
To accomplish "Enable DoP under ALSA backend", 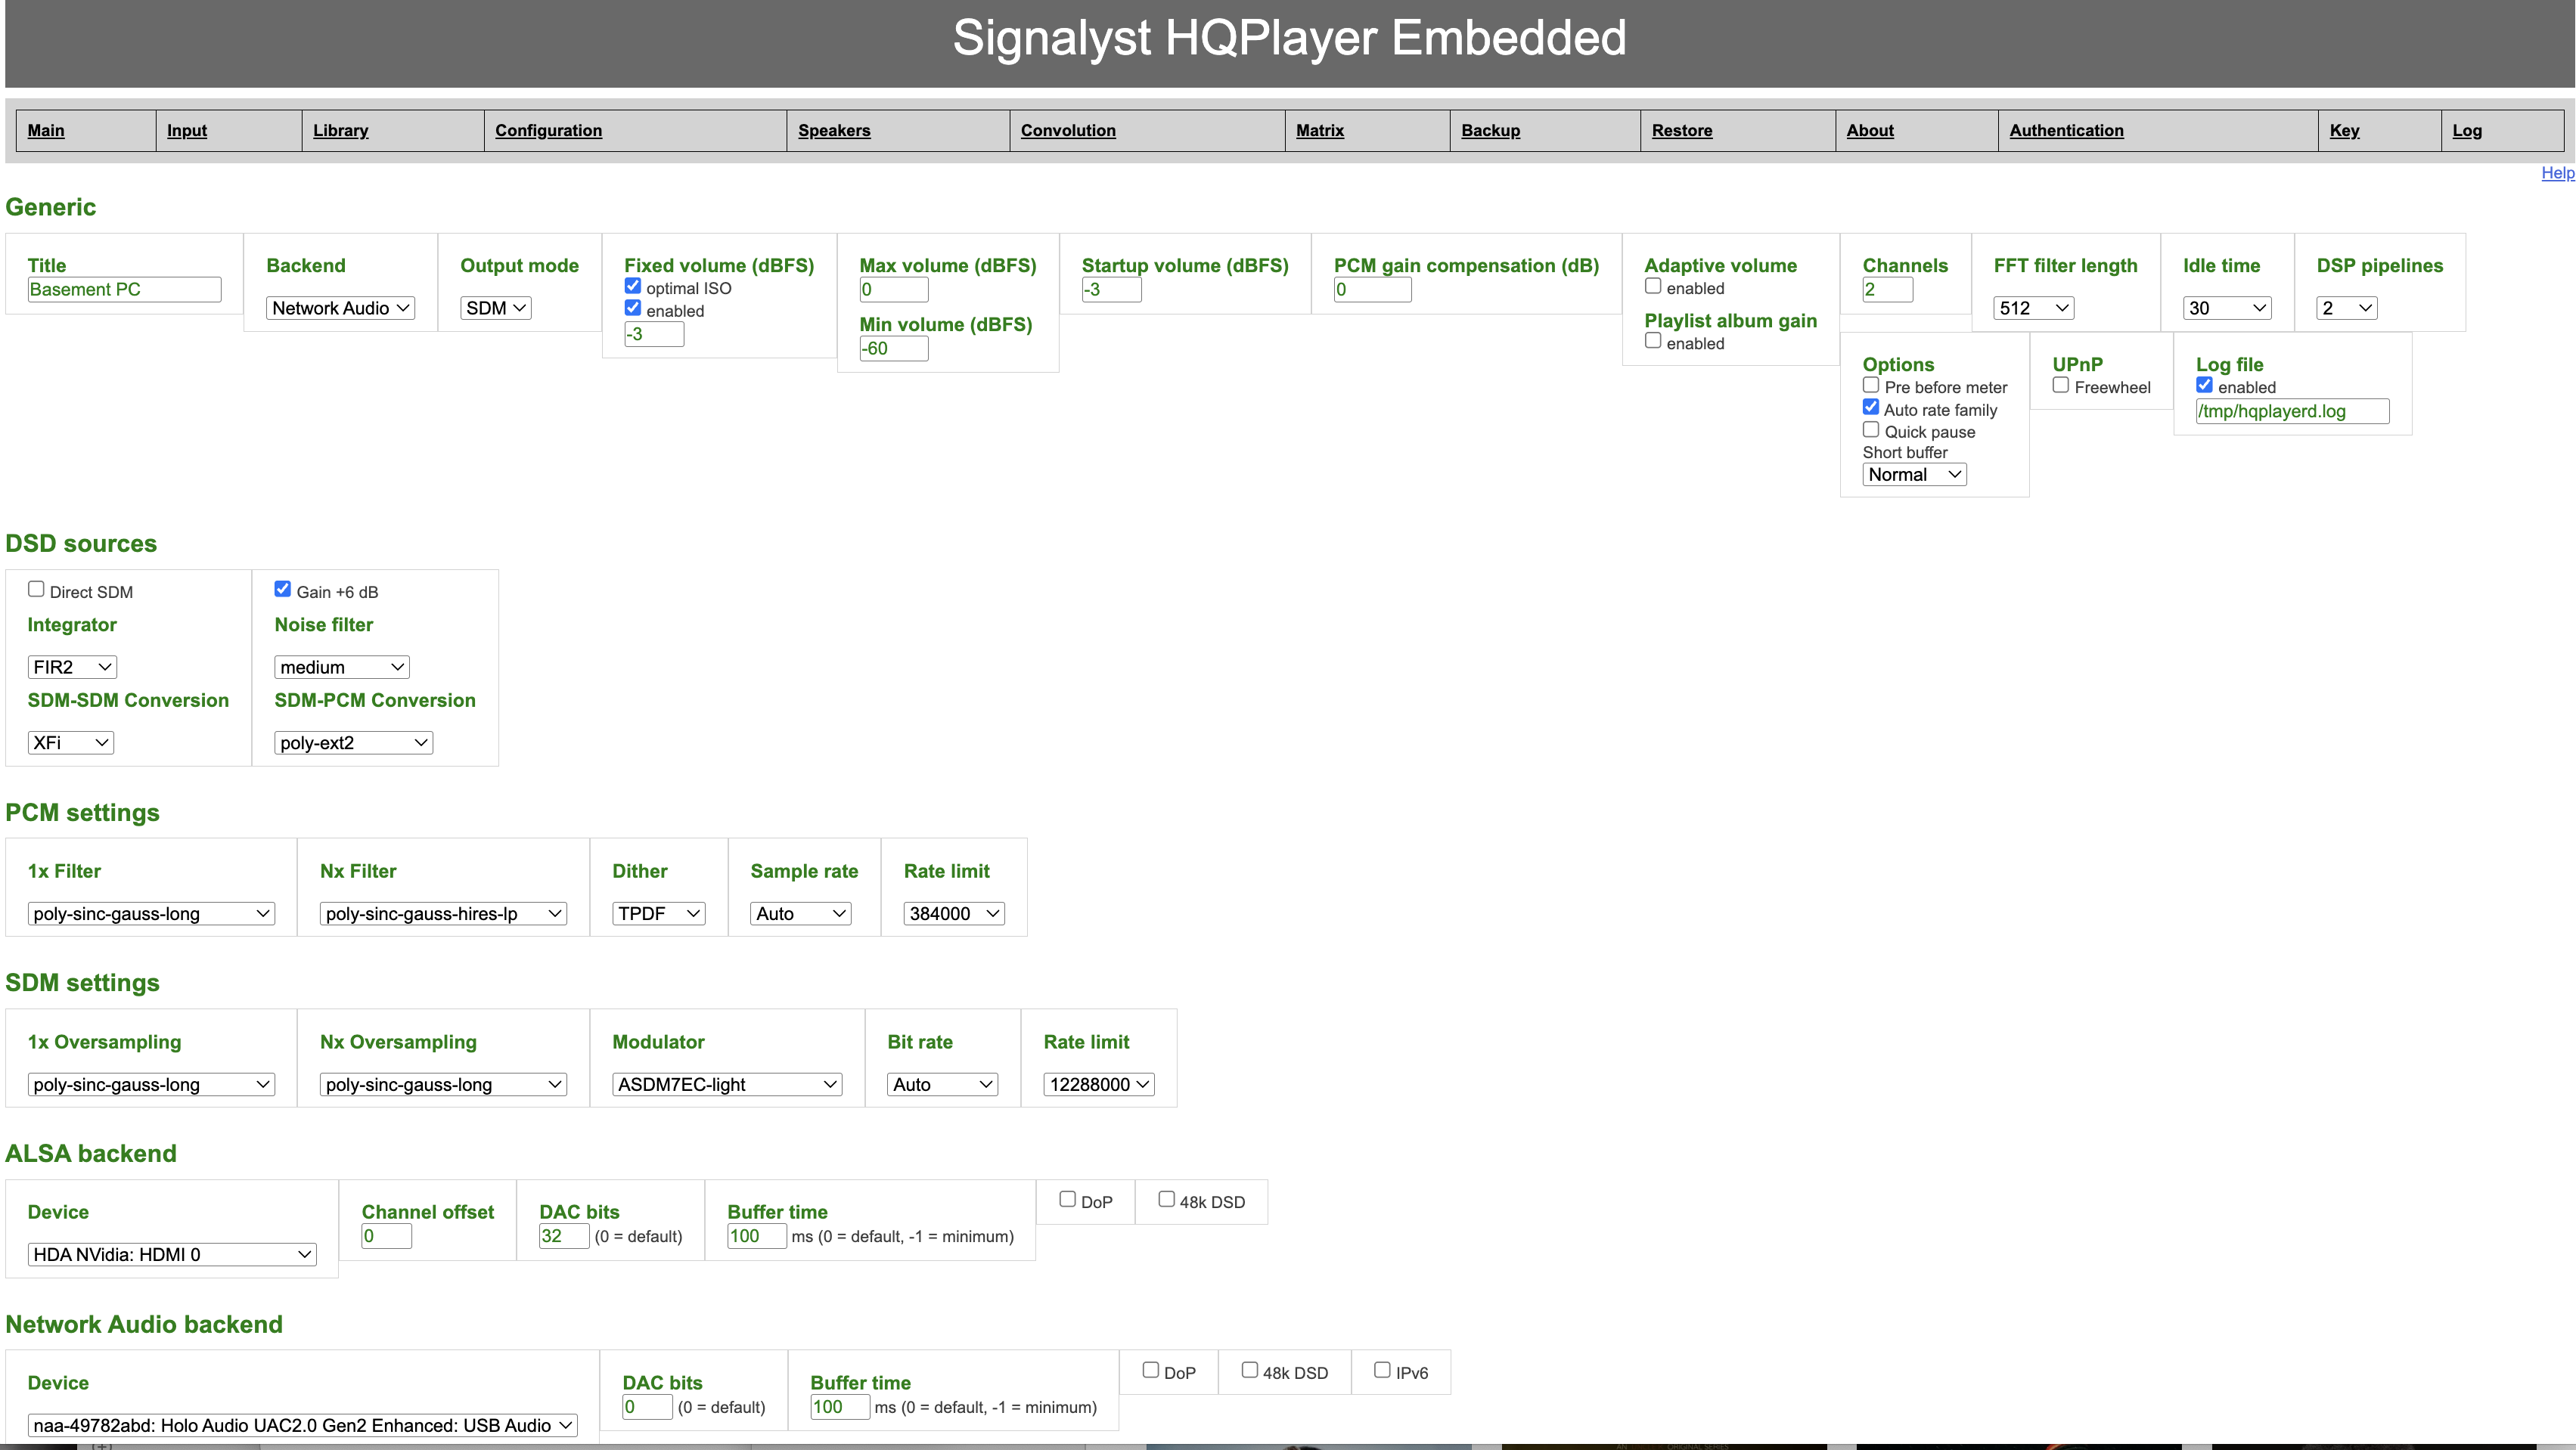I will coord(1067,1199).
